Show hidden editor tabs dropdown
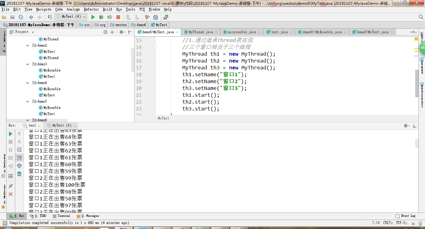The height and width of the screenshot is (229, 425). (413, 32)
